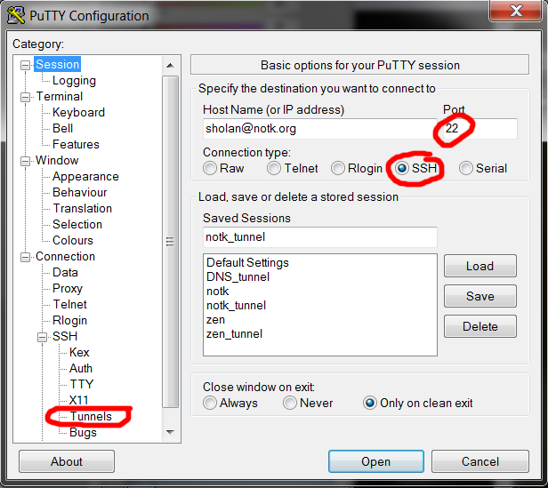Open the Kex category
This screenshot has width=548, height=488.
tap(79, 353)
